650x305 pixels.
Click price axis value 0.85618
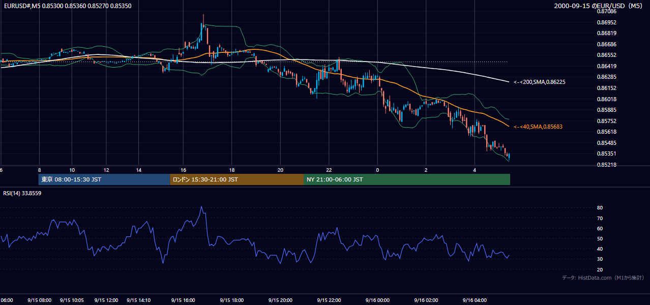point(607,132)
